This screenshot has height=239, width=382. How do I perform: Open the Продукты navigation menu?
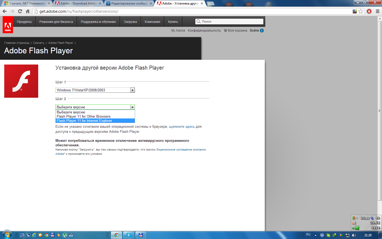tap(24, 22)
